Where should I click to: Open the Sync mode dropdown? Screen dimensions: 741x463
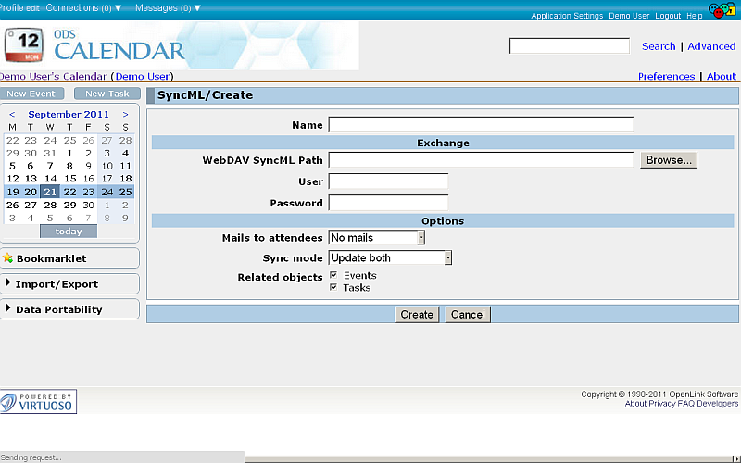pos(390,258)
